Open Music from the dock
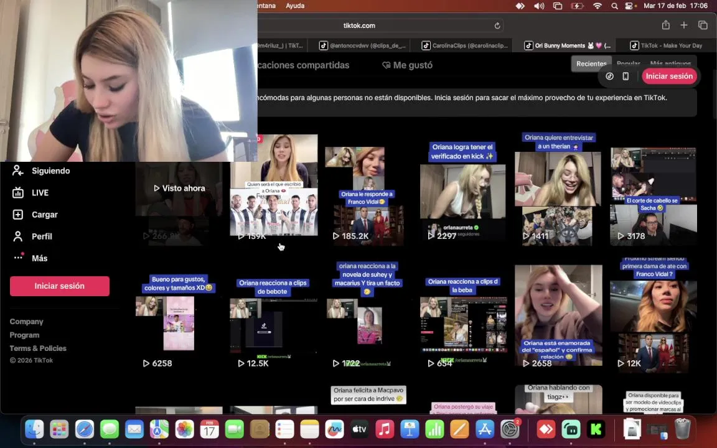This screenshot has height=448, width=717. (x=385, y=429)
